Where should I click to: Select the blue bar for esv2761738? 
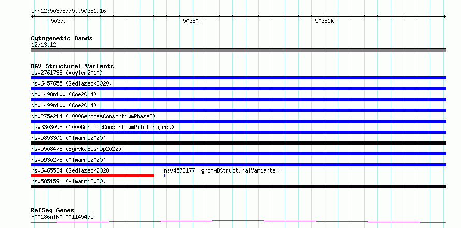pos(238,78)
